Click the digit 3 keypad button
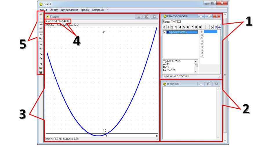The width and height of the screenshot is (261, 147). point(176,27)
